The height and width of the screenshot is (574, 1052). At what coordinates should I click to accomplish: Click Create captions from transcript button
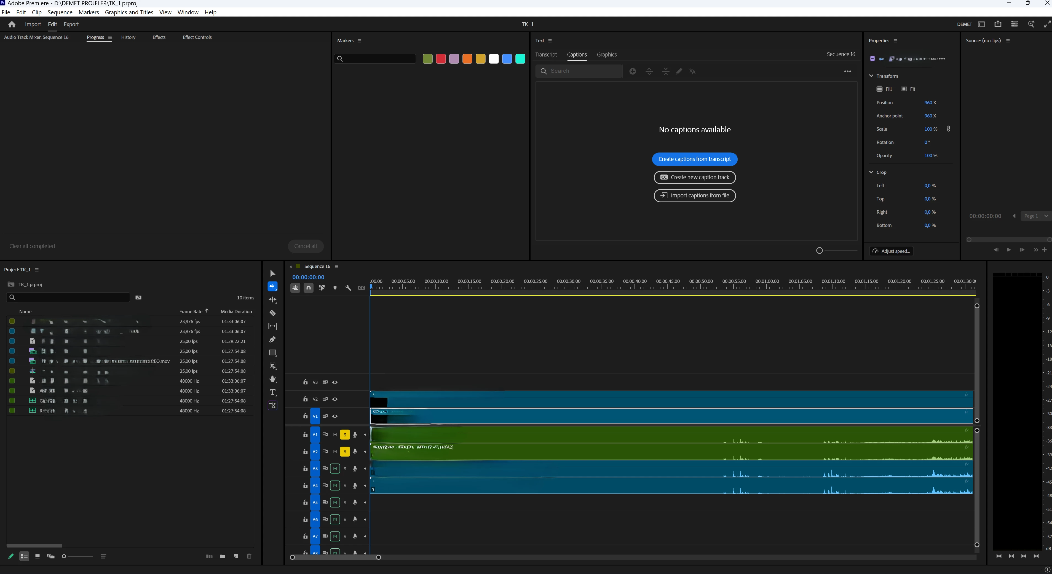694,159
